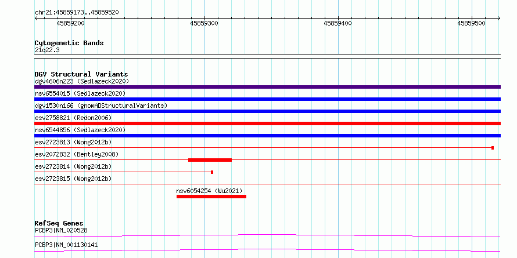Click the chr21:45859173..45859520 region label
Viewport: 517px width, 258px height.
pyautogui.click(x=77, y=12)
